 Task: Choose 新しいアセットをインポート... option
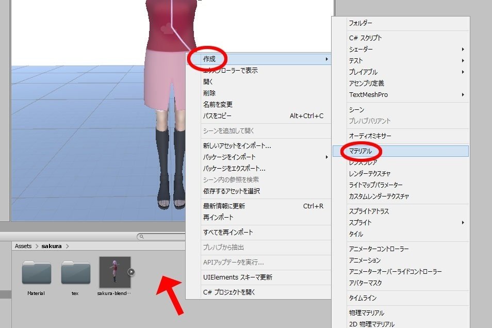[258, 145]
